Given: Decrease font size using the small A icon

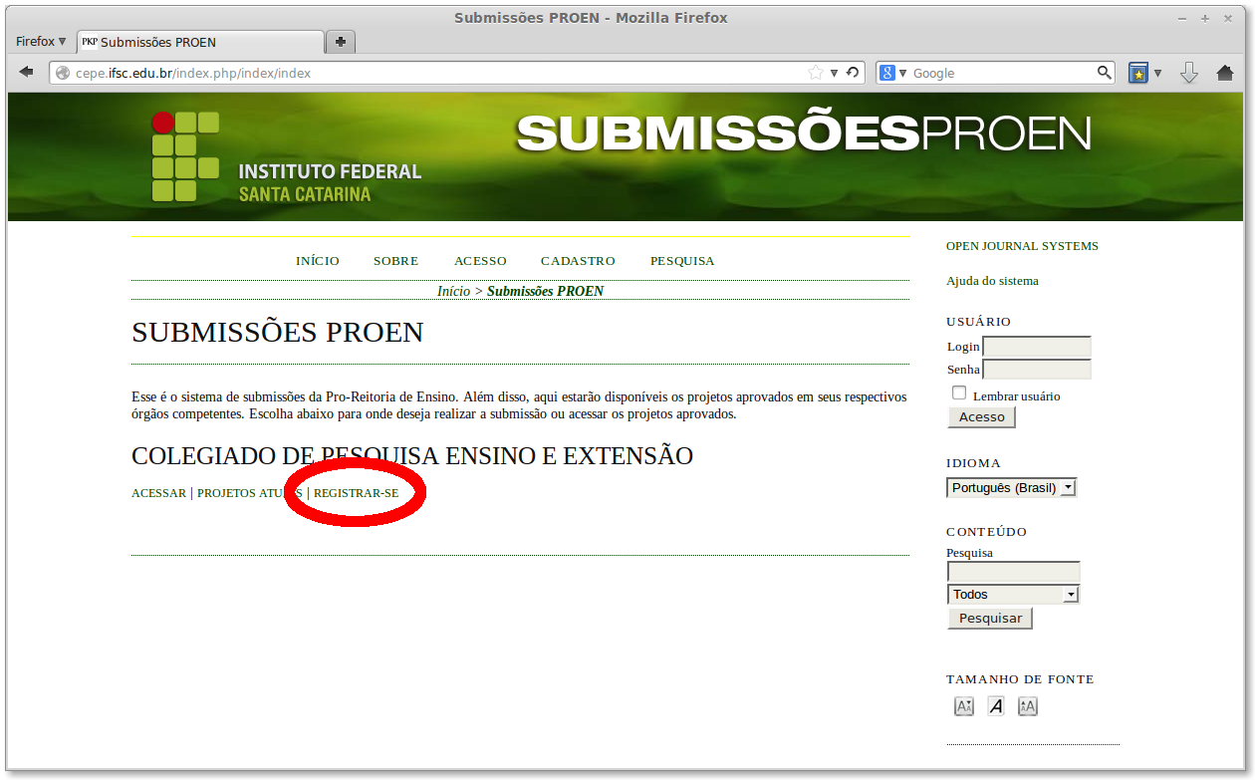Looking at the screenshot, I should click(963, 705).
